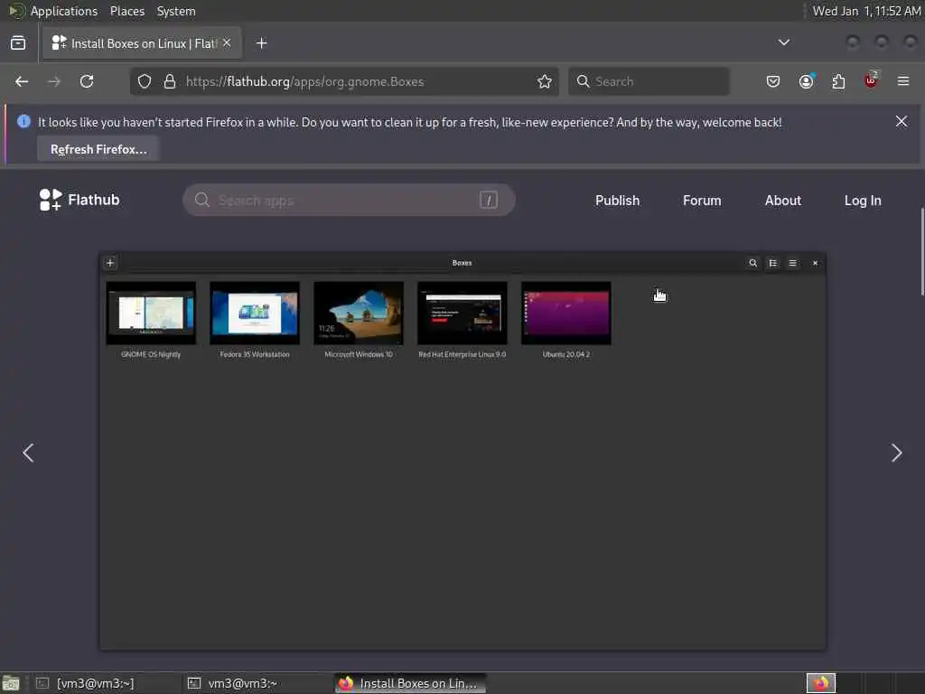This screenshot has height=694, width=925.
Task: Select the Install Boxes on Linux tab
Action: pyautogui.click(x=142, y=43)
